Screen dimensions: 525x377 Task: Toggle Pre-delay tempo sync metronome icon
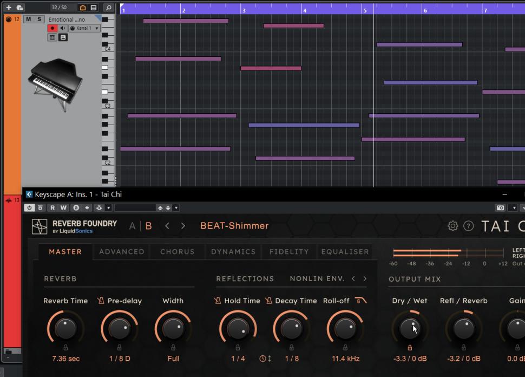(x=101, y=301)
